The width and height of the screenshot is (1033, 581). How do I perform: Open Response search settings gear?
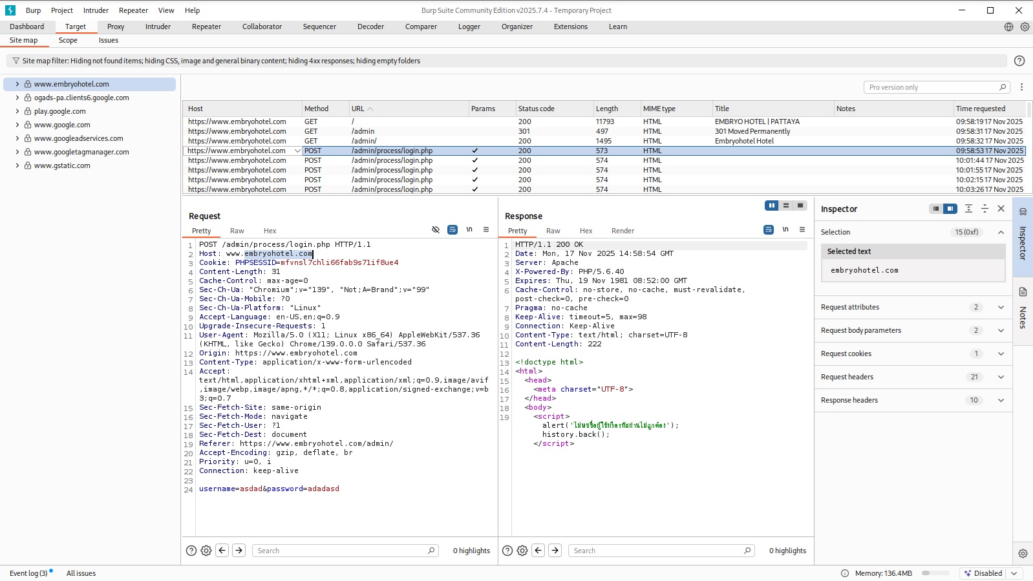pos(522,551)
